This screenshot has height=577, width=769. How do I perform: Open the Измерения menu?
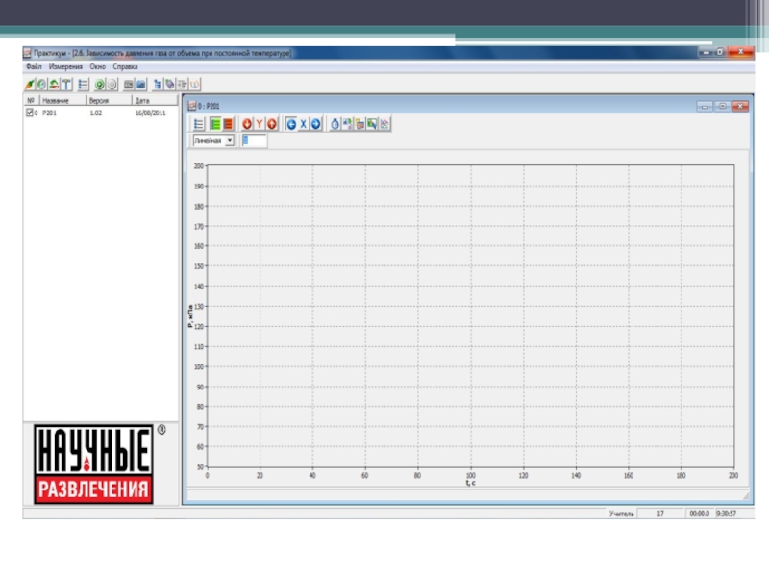coord(65,66)
